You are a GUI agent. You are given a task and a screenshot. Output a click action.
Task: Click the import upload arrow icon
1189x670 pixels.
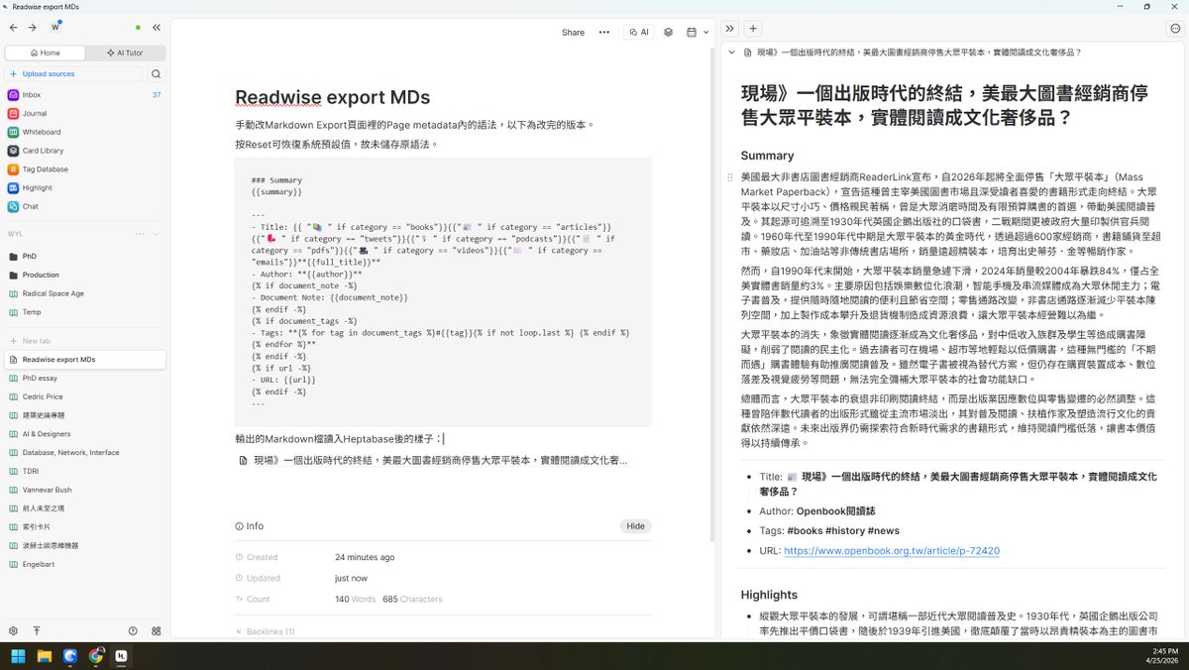pos(37,630)
